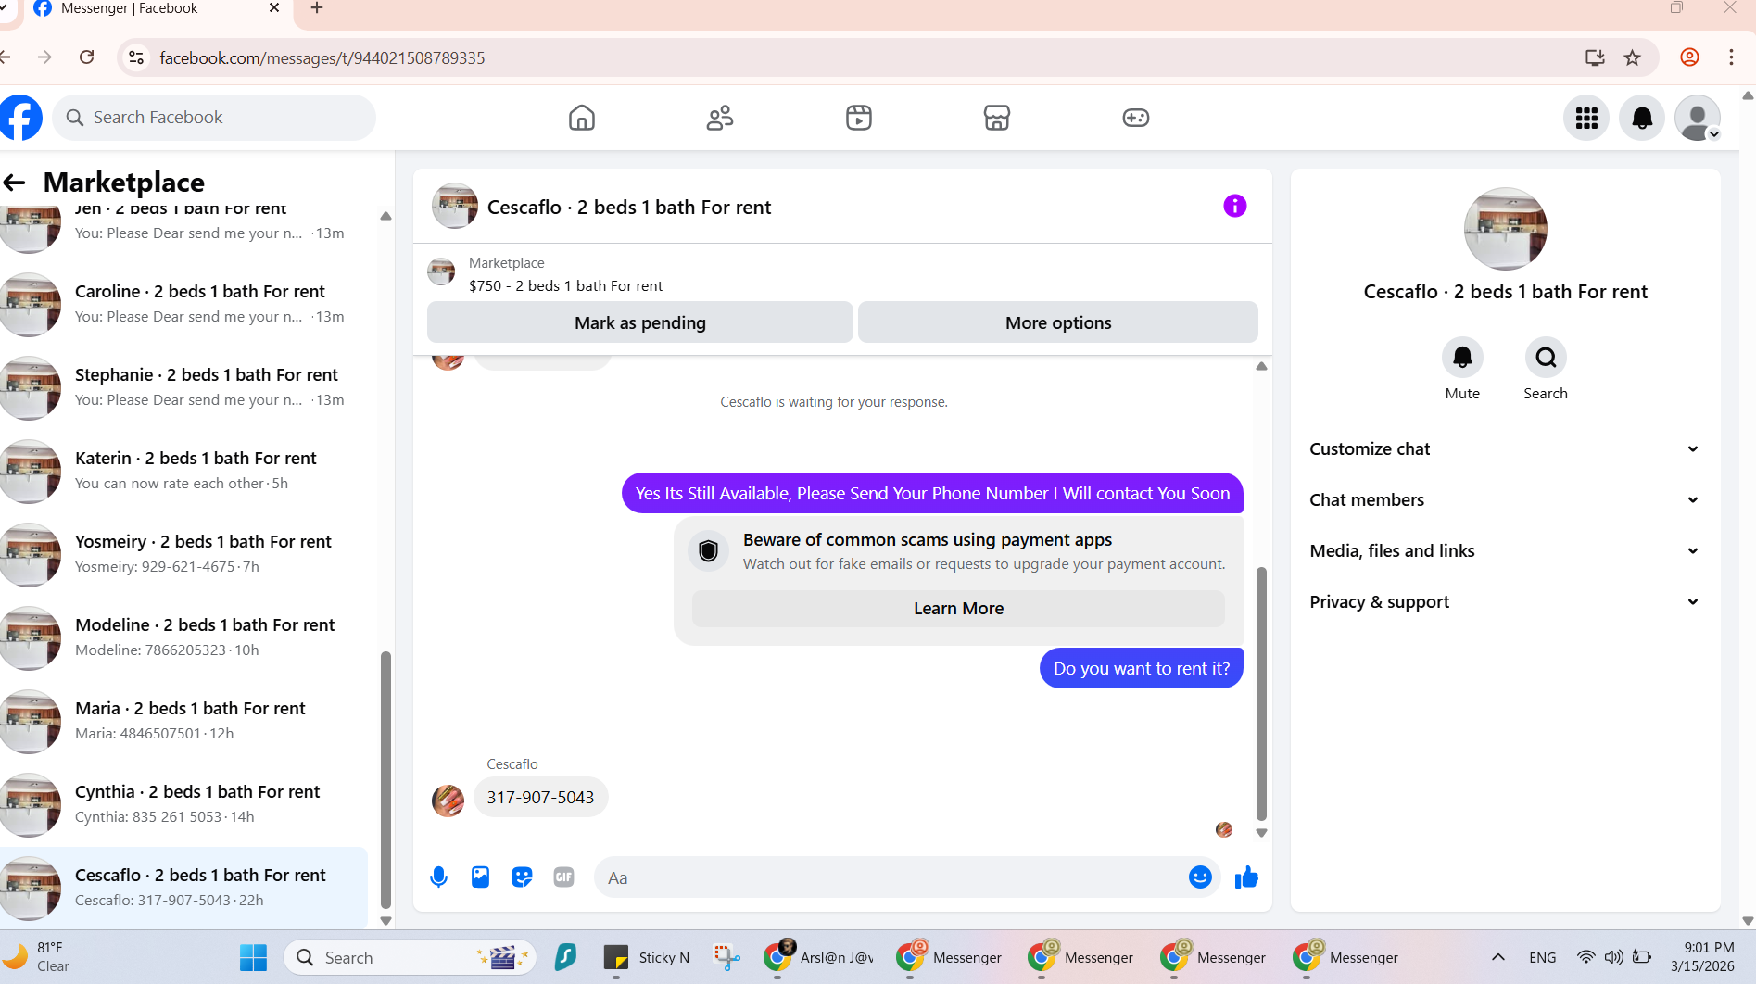Click the message text field
This screenshot has width=1756, height=984.
890,877
